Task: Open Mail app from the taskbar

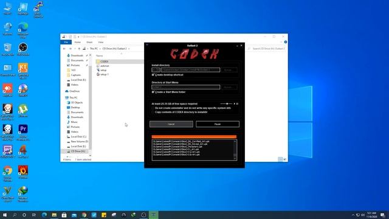Action: point(74,215)
